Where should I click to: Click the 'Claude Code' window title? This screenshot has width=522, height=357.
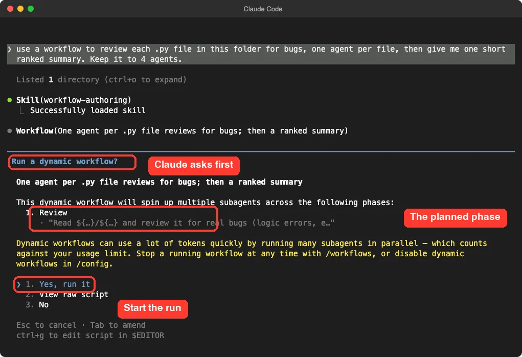(x=263, y=9)
